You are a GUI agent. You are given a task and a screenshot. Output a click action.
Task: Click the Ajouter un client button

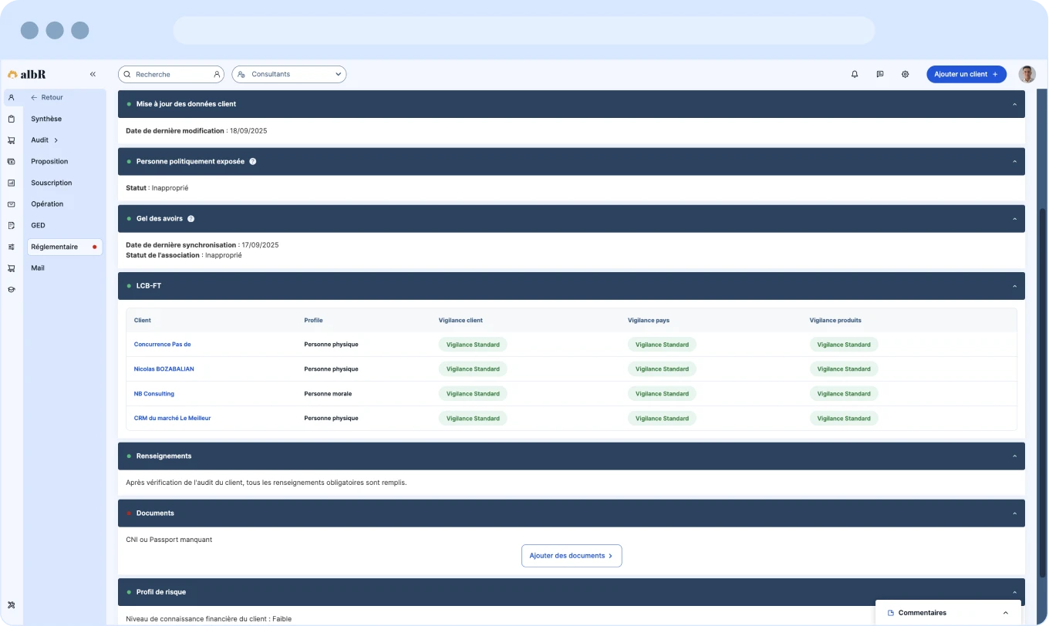coord(966,74)
